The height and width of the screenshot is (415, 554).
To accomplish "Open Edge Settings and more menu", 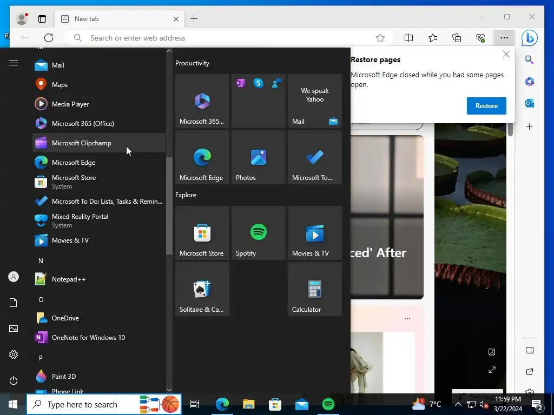I will (504, 38).
